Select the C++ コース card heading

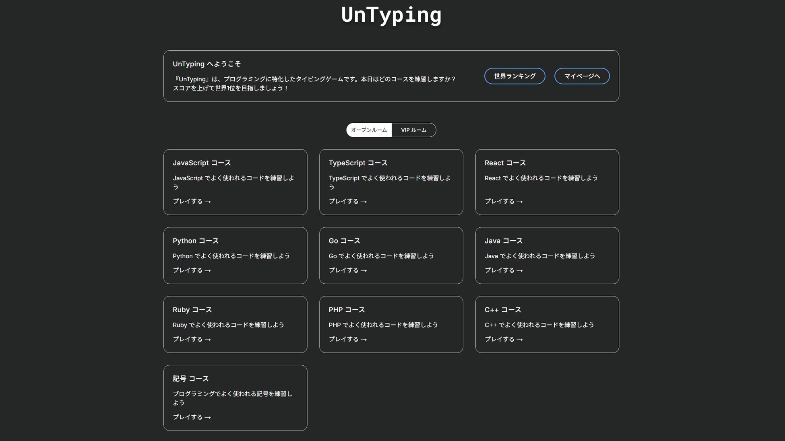point(502,310)
